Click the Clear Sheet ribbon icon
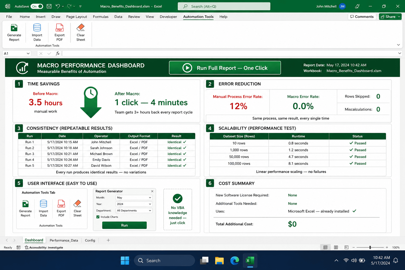 click(x=81, y=27)
